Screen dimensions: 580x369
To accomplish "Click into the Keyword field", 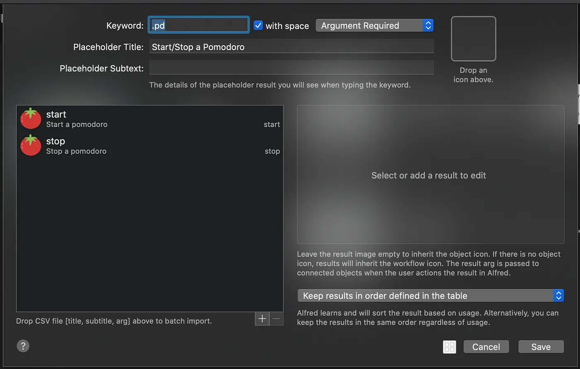I will pos(199,25).
